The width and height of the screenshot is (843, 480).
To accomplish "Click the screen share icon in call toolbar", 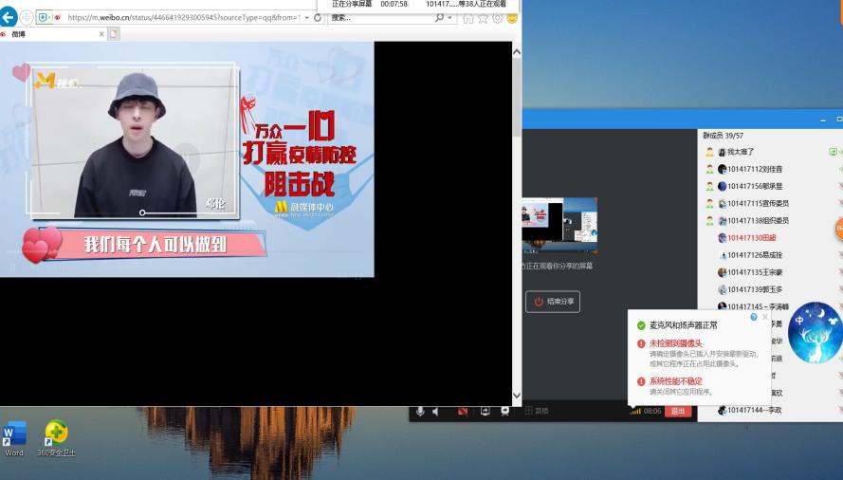I will (x=485, y=412).
